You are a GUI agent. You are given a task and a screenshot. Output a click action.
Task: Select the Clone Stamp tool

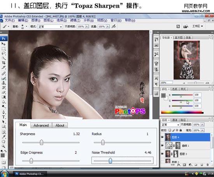(4, 83)
